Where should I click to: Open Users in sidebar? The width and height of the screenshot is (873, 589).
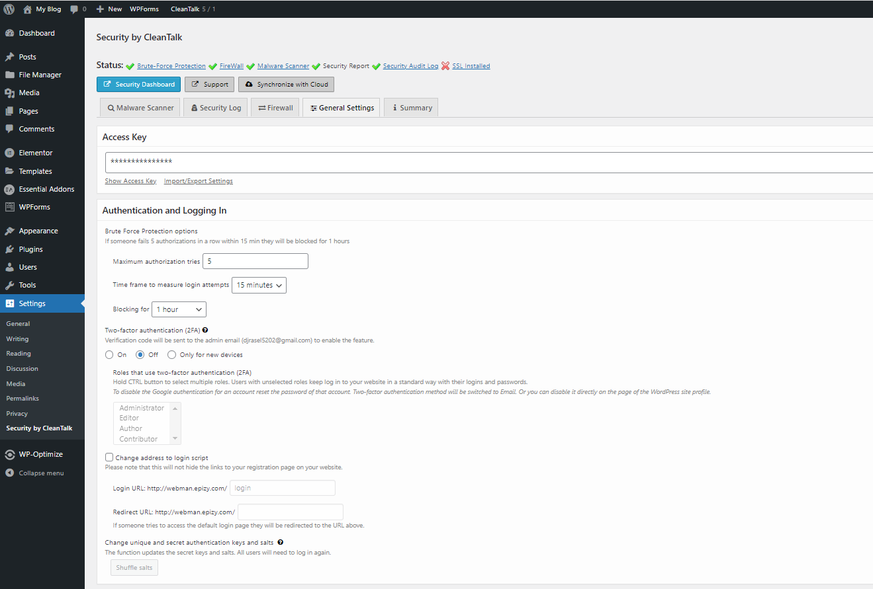coord(28,267)
